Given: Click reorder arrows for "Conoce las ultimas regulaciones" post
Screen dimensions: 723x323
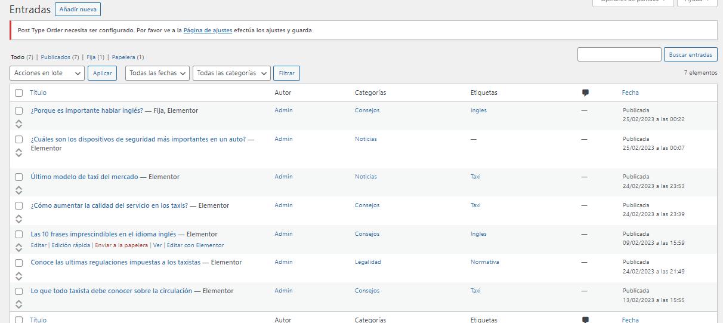Looking at the screenshot, I should tap(18, 276).
